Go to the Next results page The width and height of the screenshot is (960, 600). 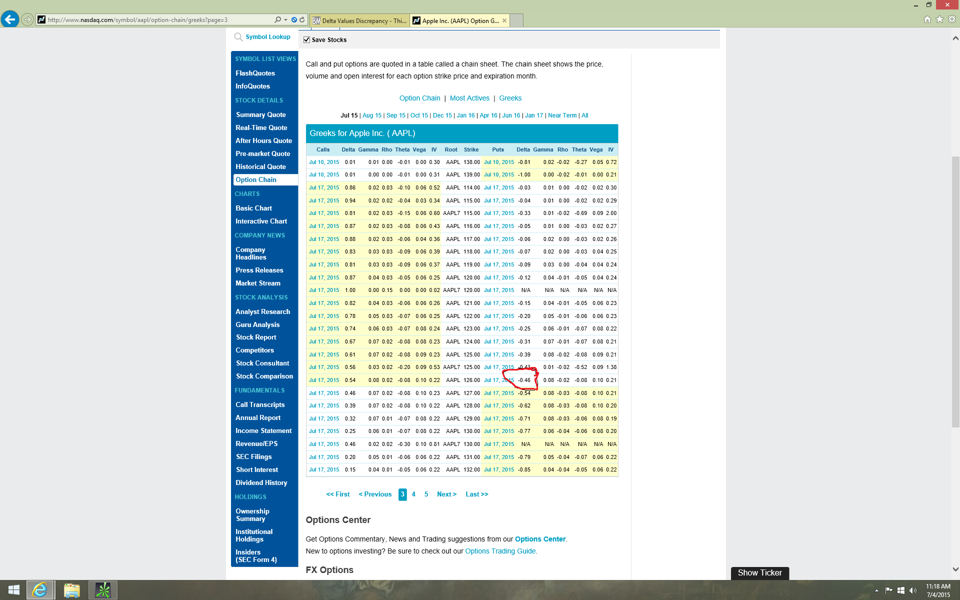(446, 494)
